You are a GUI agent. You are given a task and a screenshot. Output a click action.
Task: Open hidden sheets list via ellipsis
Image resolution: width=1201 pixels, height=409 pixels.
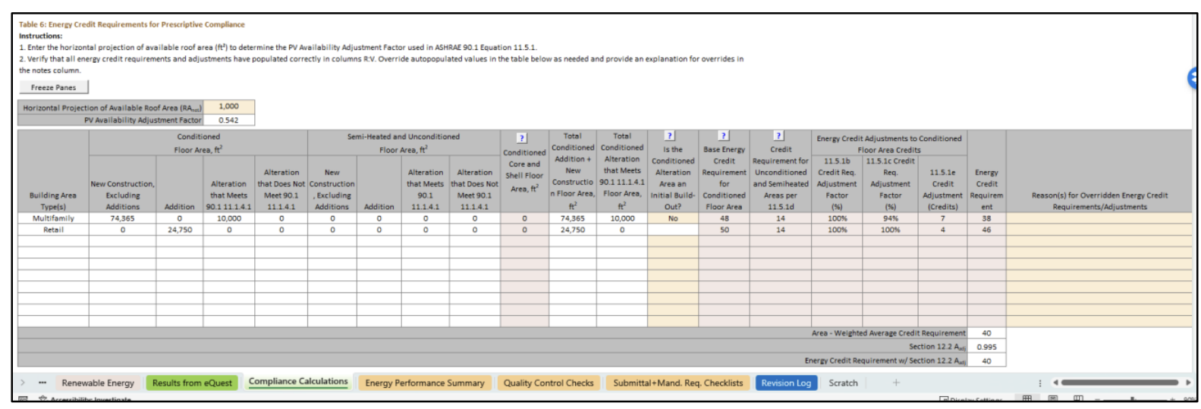click(x=42, y=382)
